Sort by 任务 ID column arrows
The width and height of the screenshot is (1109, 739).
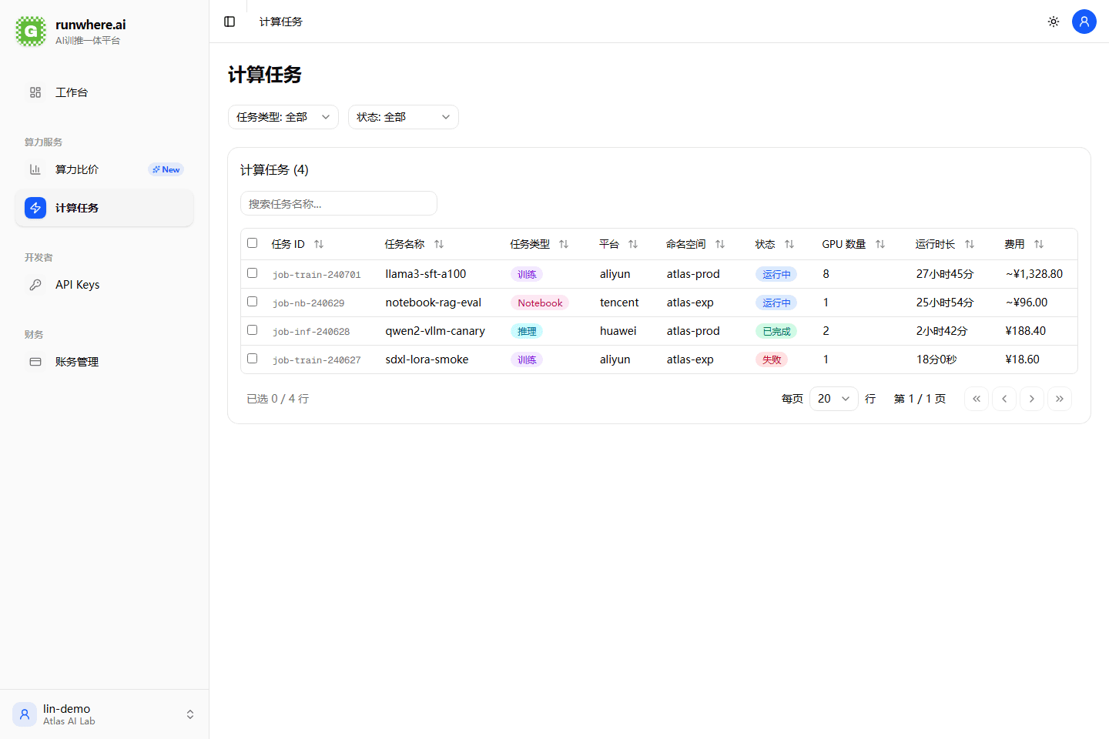(x=319, y=244)
